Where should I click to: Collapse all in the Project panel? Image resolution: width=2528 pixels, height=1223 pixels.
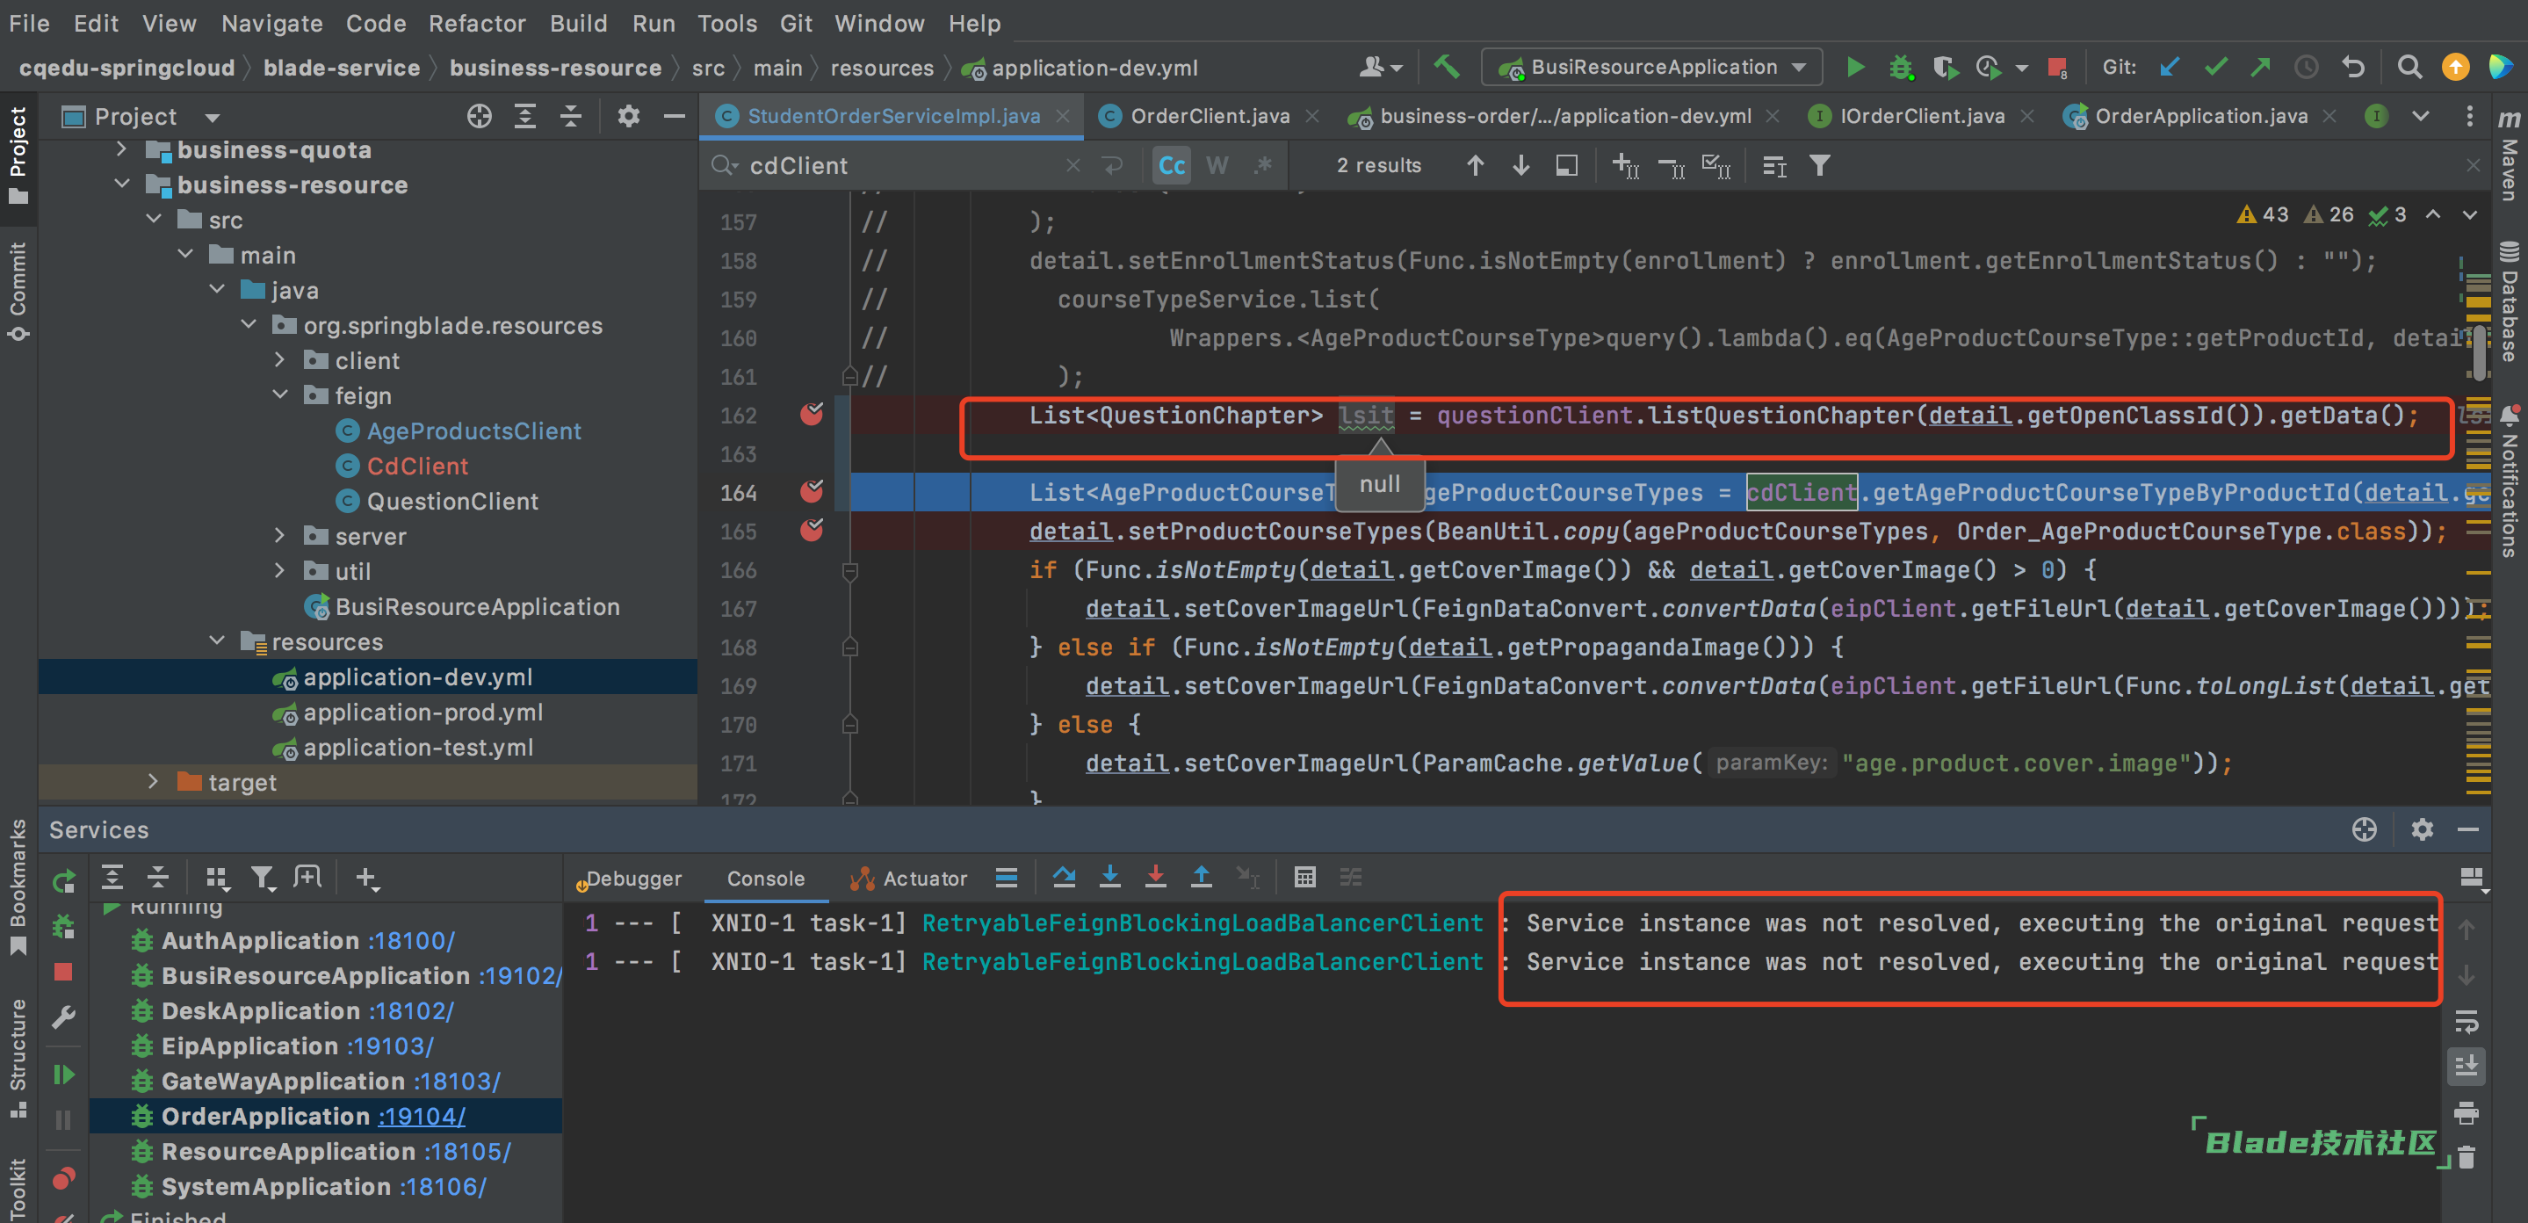pyautogui.click(x=570, y=116)
